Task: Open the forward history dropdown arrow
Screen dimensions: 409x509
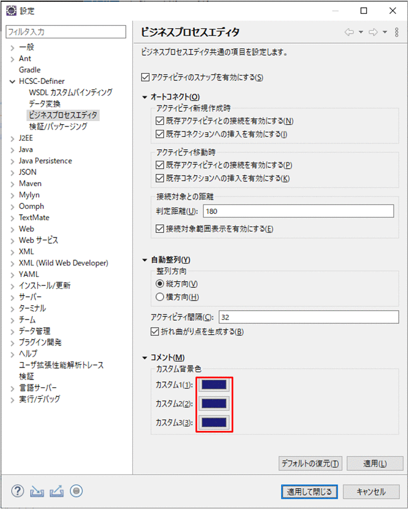Action: coord(384,32)
